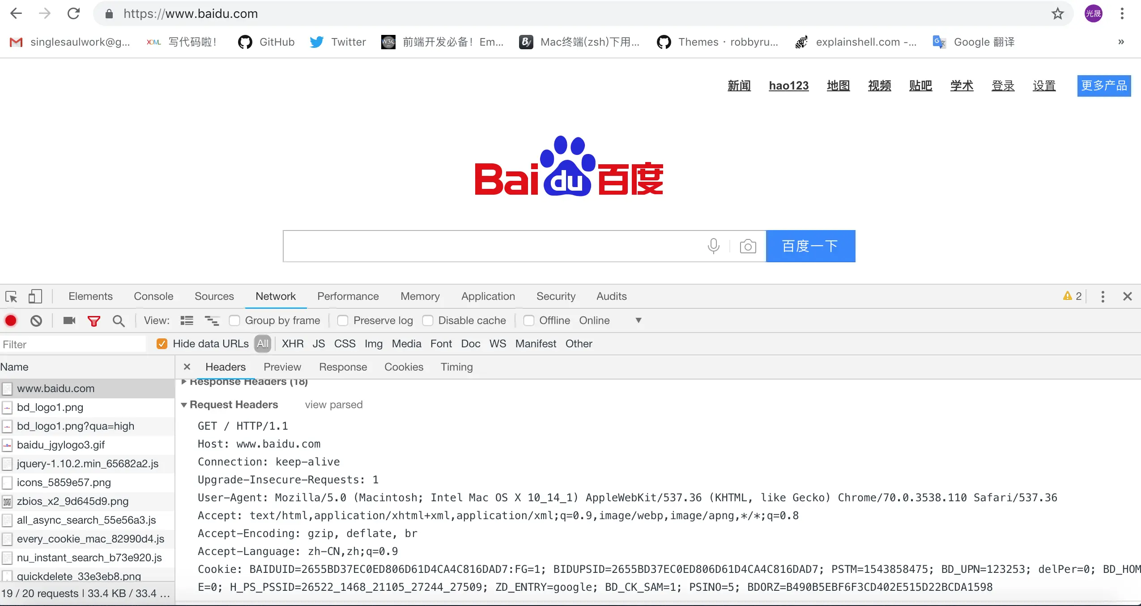Clear the network log icon

click(x=36, y=320)
